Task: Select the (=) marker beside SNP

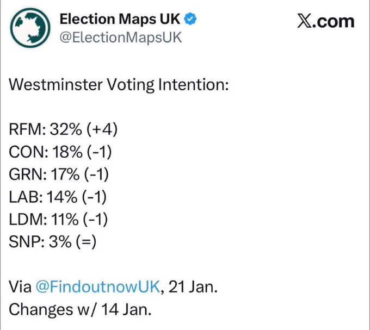Action: (86, 241)
